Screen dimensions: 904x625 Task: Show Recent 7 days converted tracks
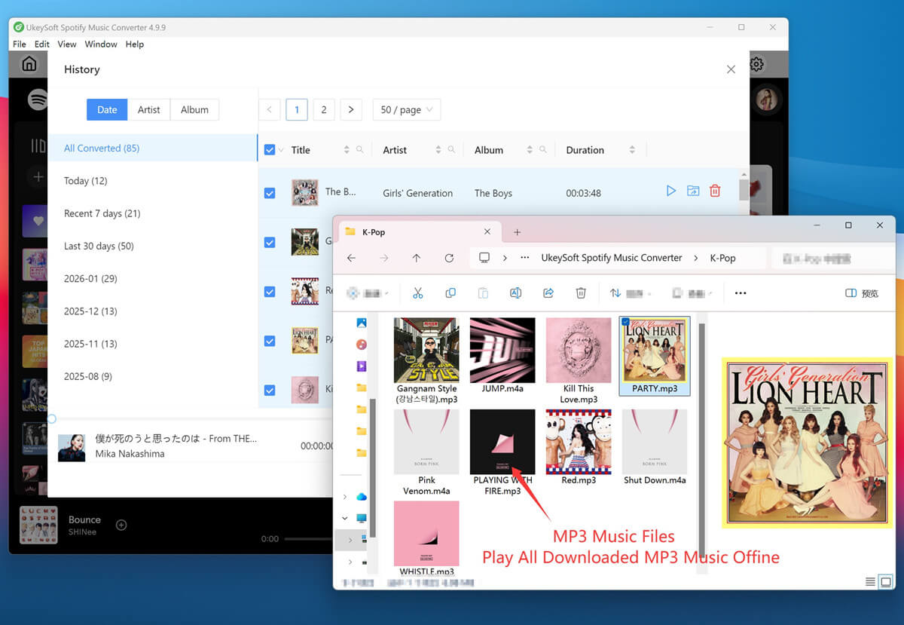(x=102, y=213)
